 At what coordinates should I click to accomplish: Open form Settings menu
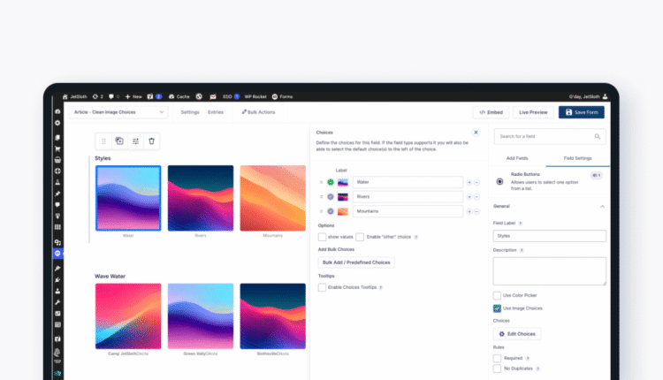coord(190,112)
